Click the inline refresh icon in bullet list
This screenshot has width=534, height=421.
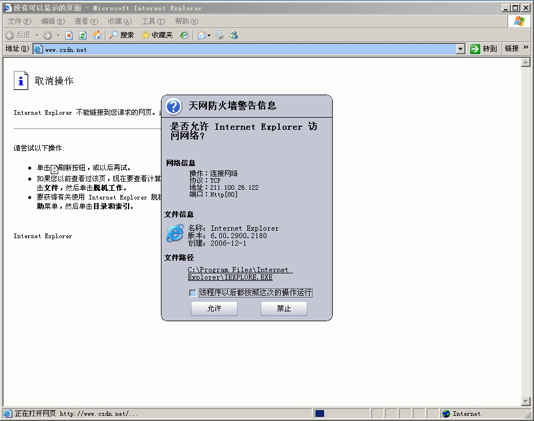pos(54,169)
